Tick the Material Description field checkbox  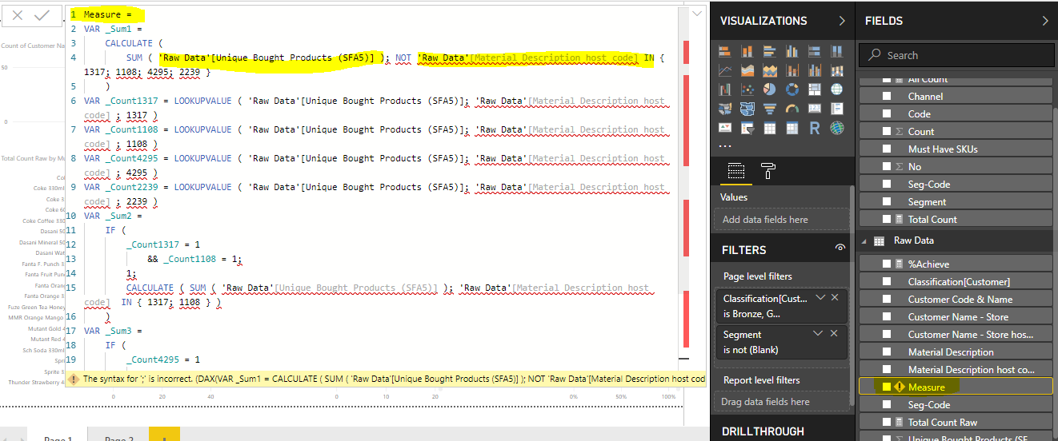[886, 352]
